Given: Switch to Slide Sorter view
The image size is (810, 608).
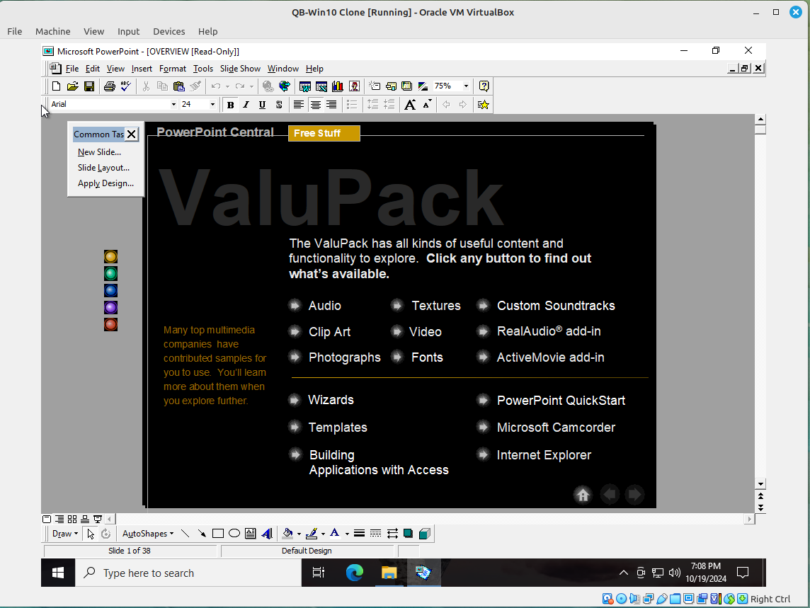Looking at the screenshot, I should 72,519.
